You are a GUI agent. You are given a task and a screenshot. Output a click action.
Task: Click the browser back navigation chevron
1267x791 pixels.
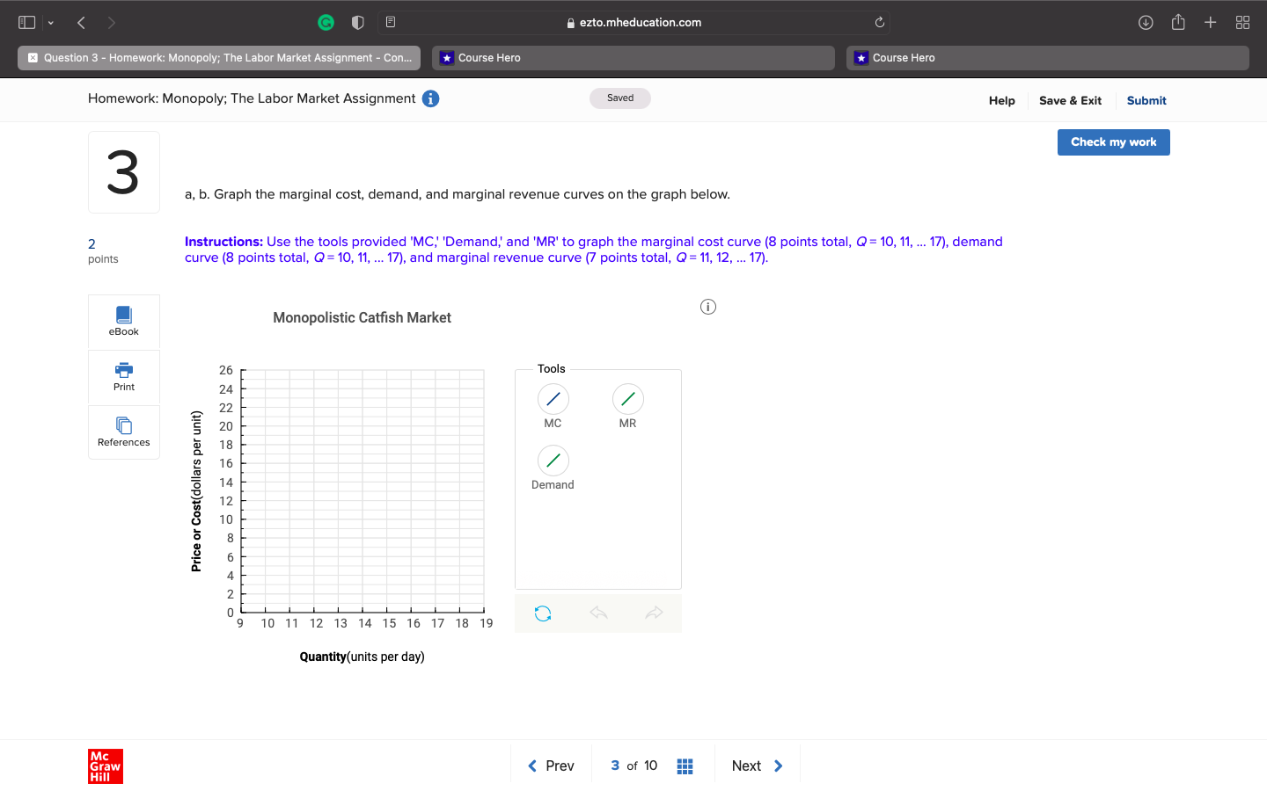tap(81, 22)
